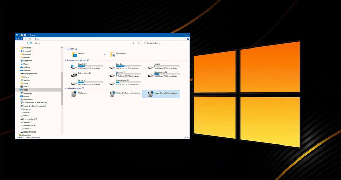Viewport: 341px width, 180px height.
Task: Switch to details view in status bar
Action: coord(185,138)
